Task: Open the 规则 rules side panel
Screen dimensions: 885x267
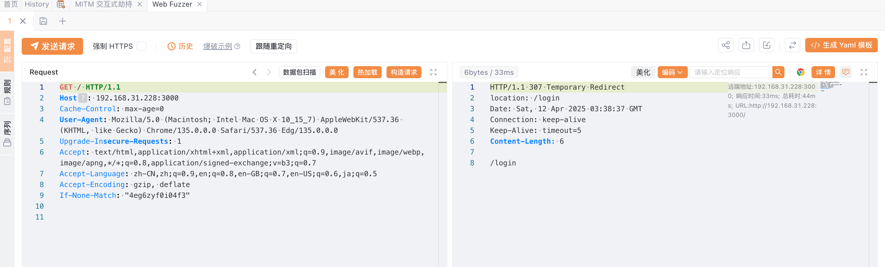Action: click(x=7, y=92)
